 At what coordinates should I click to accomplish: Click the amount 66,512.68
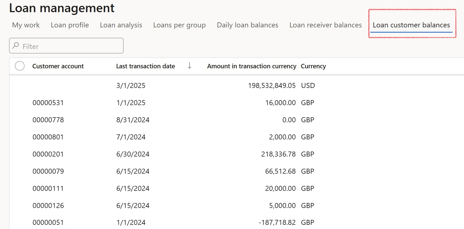[x=280, y=171]
